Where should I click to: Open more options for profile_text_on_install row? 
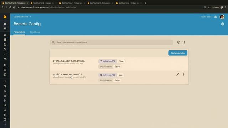[184, 74]
